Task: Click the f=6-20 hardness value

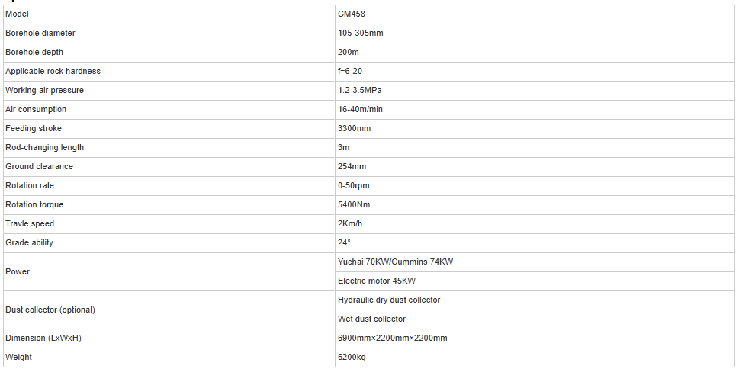Action: (x=352, y=72)
